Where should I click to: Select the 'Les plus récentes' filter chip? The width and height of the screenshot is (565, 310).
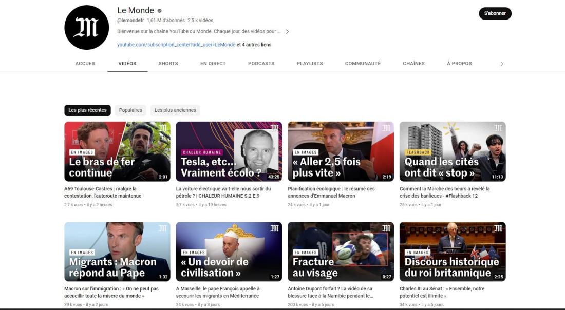coord(87,110)
